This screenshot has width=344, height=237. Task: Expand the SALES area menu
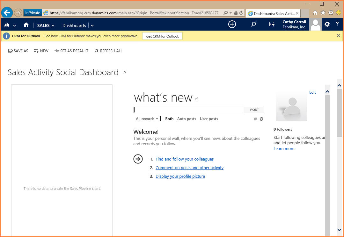46,25
